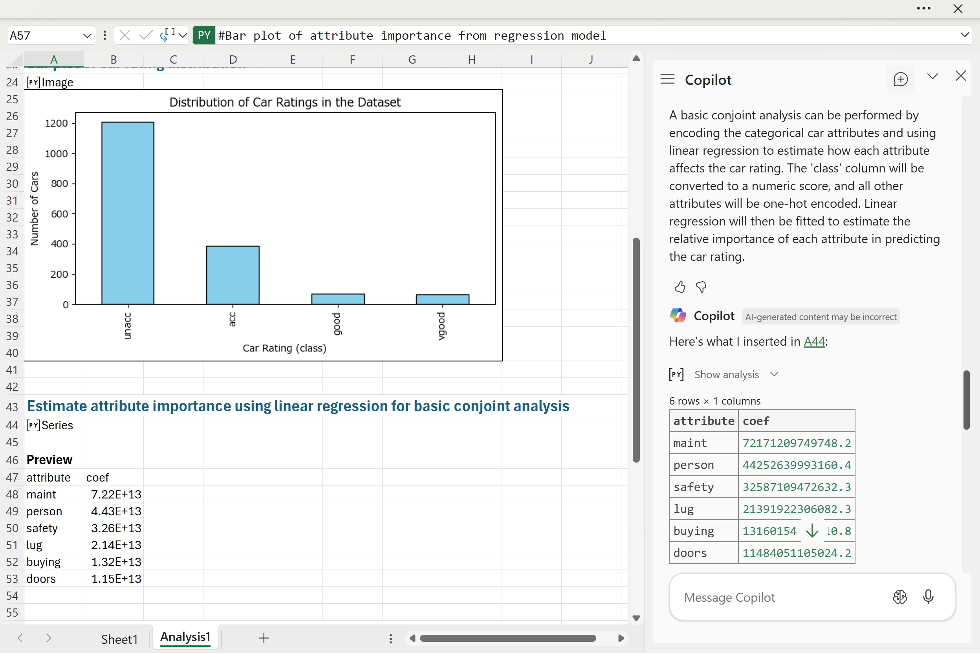
Task: Switch to the Sheet1 tab
Action: click(x=119, y=639)
